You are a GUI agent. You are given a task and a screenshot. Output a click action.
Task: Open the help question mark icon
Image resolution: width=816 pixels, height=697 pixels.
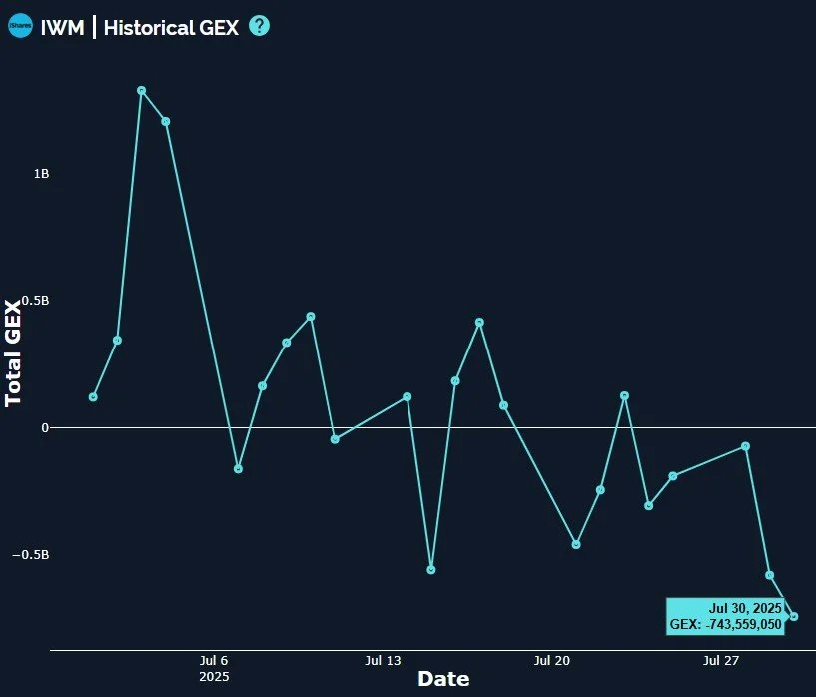pyautogui.click(x=259, y=26)
